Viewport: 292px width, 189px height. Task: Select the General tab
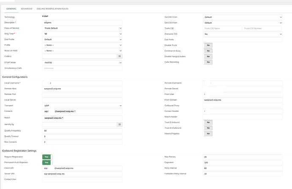11,8
